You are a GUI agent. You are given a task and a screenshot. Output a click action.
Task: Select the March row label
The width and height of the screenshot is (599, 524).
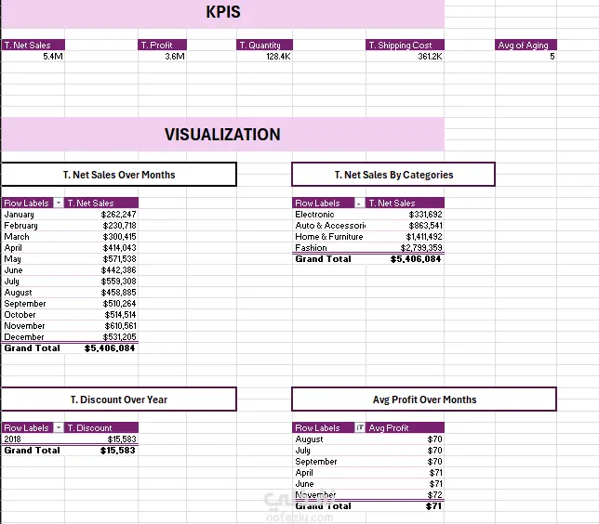(x=33, y=236)
